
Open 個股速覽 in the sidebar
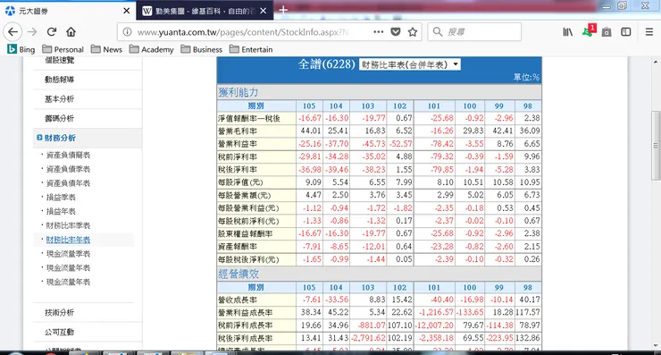[60, 61]
